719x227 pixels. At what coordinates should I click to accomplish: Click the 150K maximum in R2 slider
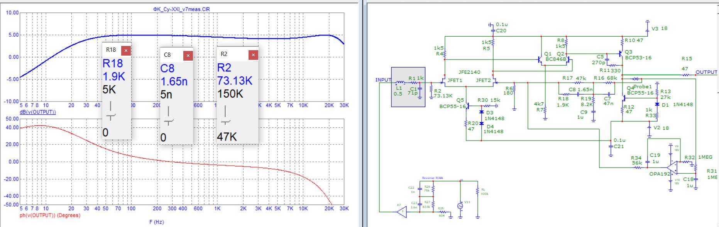(x=230, y=94)
